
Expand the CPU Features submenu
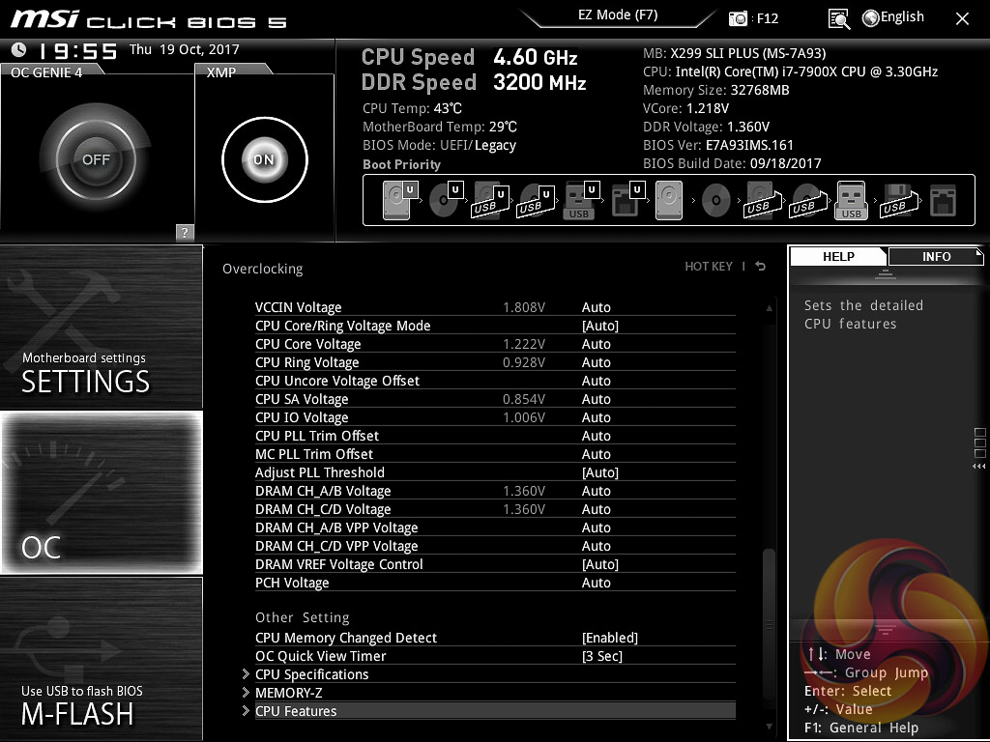tap(495, 710)
